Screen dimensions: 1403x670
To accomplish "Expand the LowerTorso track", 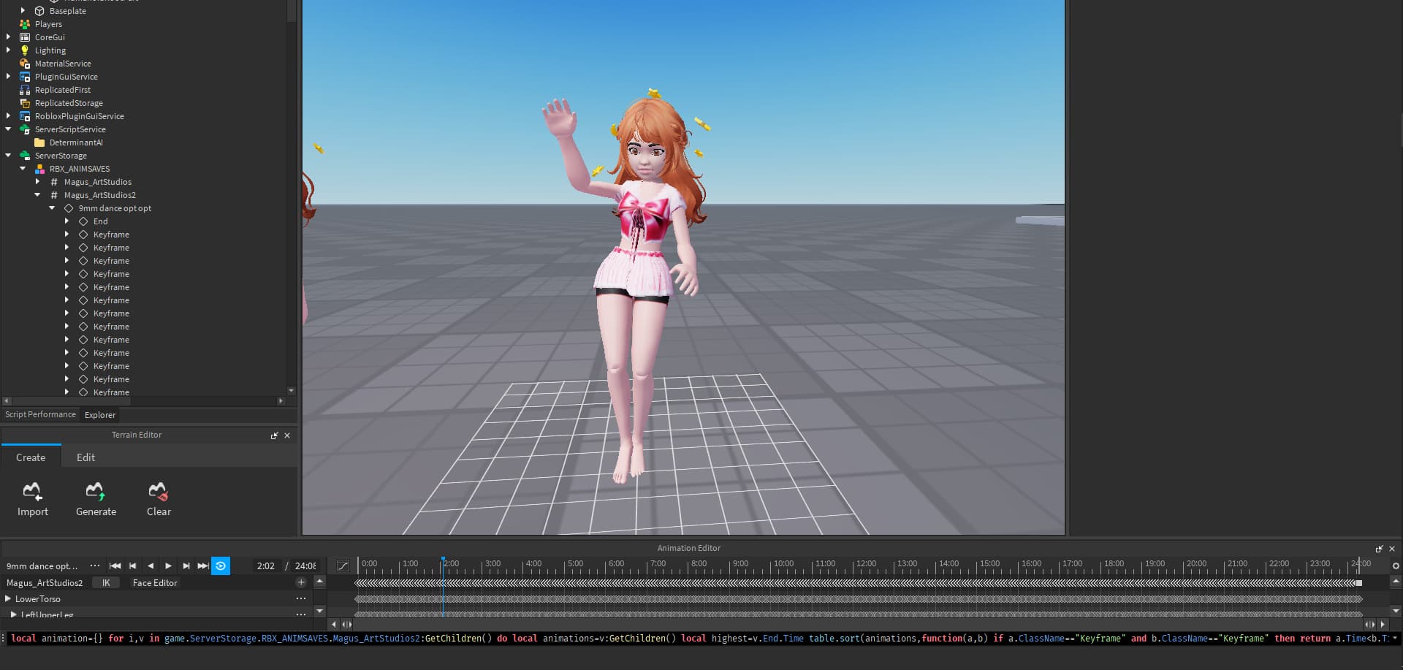I will pyautogui.click(x=7, y=598).
